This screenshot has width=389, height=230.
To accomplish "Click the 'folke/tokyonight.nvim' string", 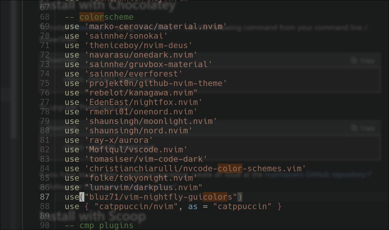I will [141, 178].
